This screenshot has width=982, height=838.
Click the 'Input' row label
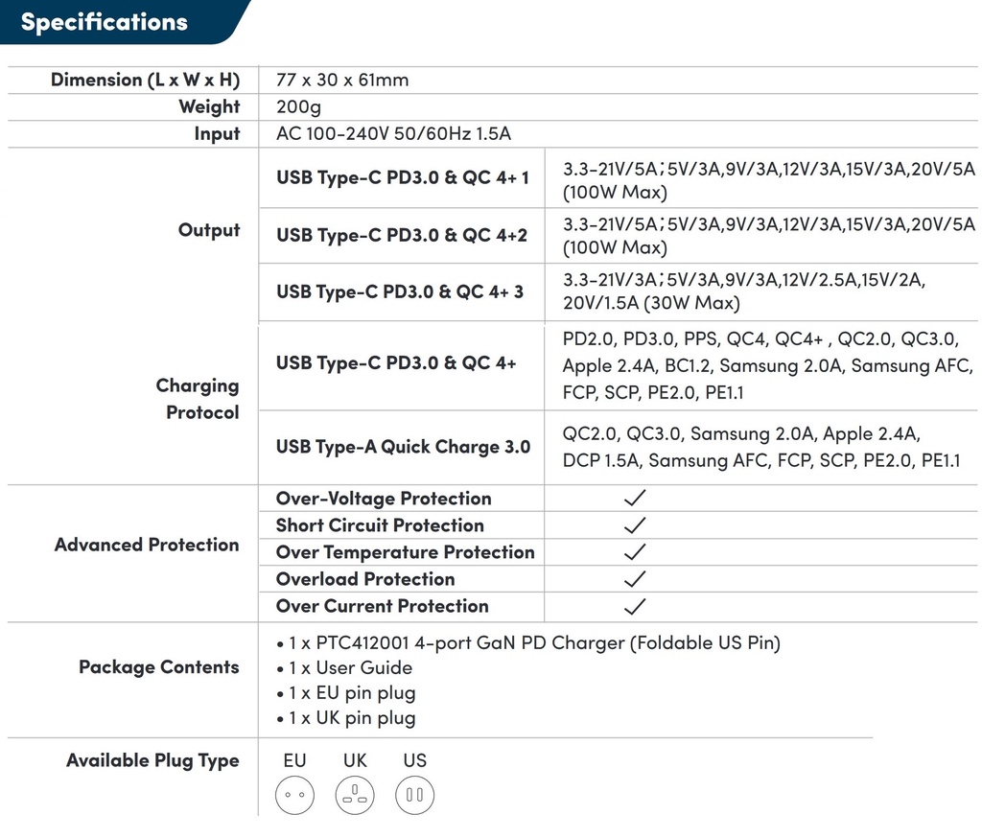pos(217,134)
